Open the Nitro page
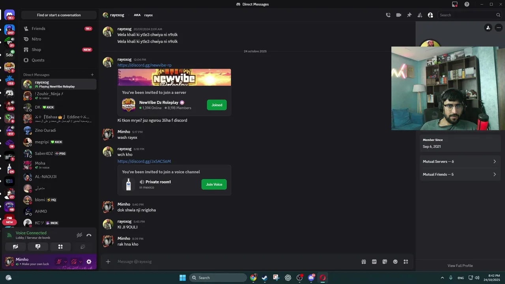The image size is (505, 284). (x=59, y=39)
